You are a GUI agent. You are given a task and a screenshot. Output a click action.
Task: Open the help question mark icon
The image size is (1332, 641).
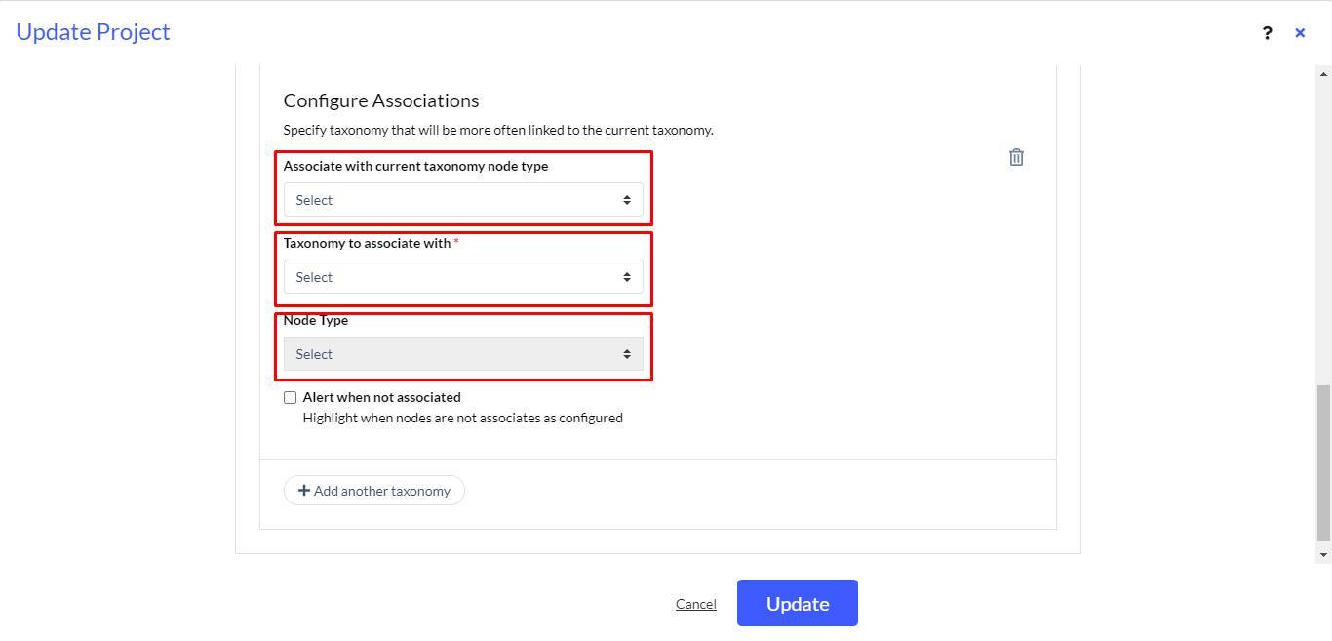coord(1267,33)
